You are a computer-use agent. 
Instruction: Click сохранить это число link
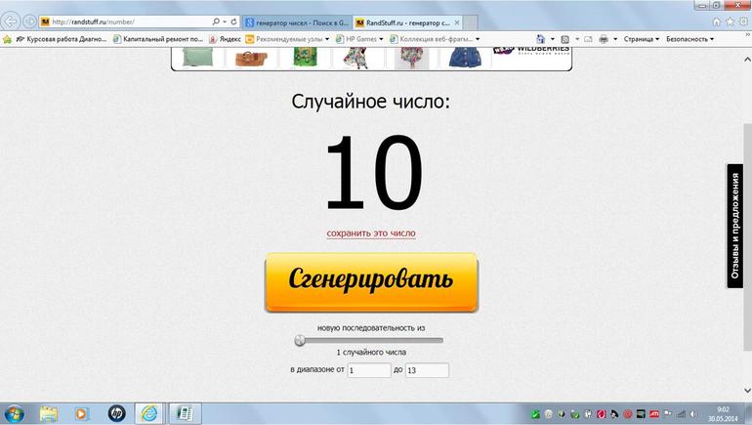pos(371,234)
